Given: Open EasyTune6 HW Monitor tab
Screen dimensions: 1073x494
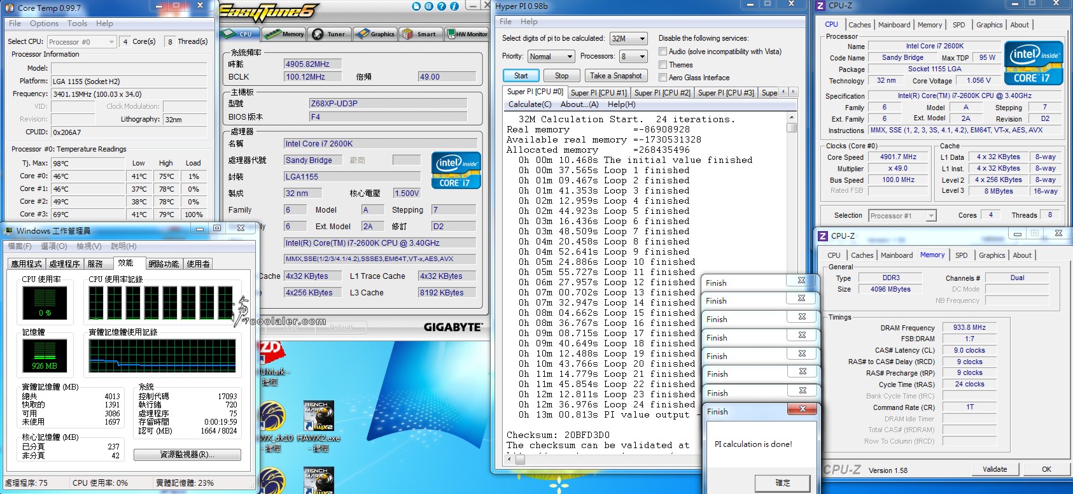Looking at the screenshot, I should [x=466, y=34].
